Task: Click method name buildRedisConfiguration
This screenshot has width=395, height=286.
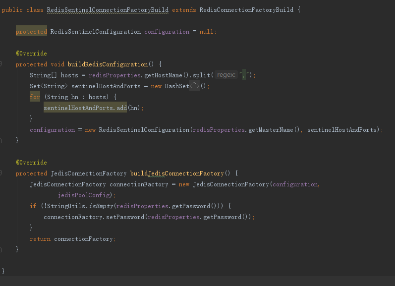Action: (108, 64)
